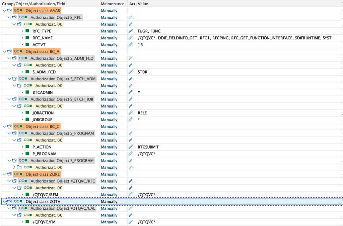This screenshot has width=343, height=226.
Task: Click pencil icon in RFC_TYPE row
Action: (x=131, y=31)
